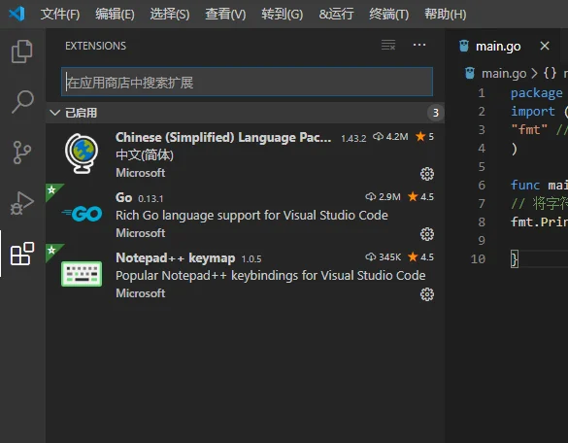568x443 pixels.
Task: Open the 编辑(E) menu
Action: 115,15
